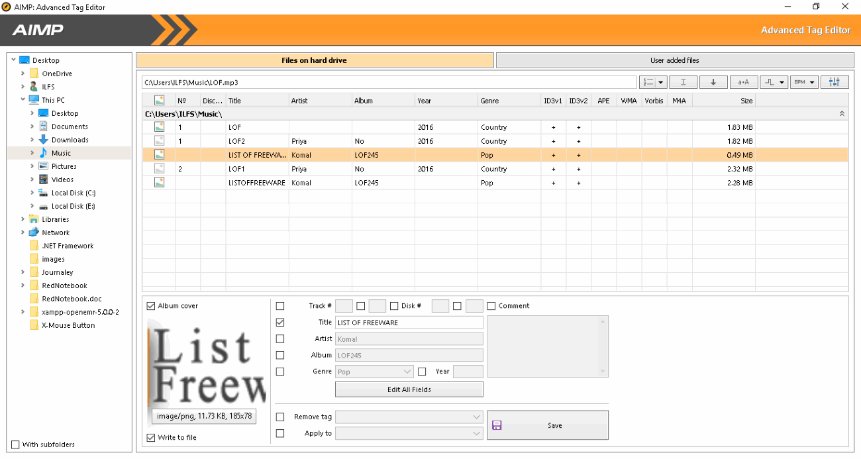
Task: Click the AIMP logo in the header
Action: [38, 30]
